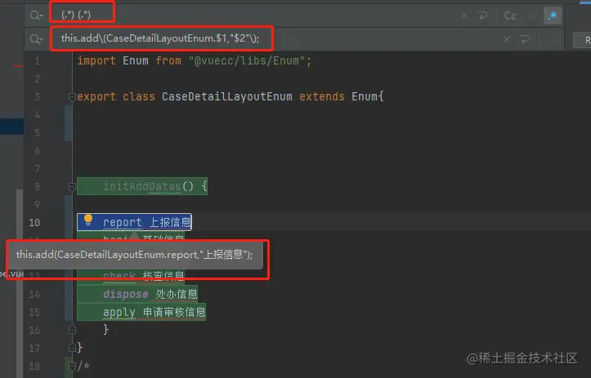Open the light bulb quick-fix on line 10
Image resolution: width=591 pixels, height=378 pixels.
tap(88, 220)
